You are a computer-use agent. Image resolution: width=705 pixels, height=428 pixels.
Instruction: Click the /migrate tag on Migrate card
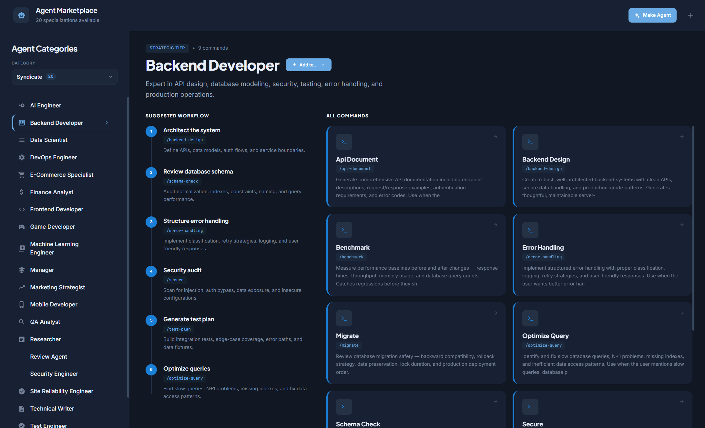(349, 345)
